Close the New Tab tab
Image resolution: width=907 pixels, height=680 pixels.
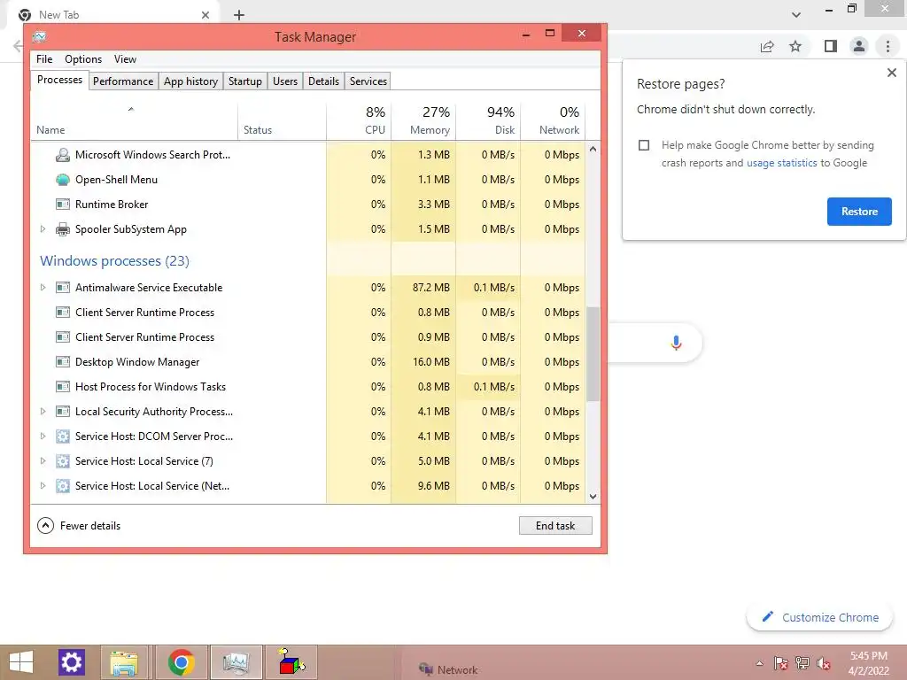pos(205,15)
